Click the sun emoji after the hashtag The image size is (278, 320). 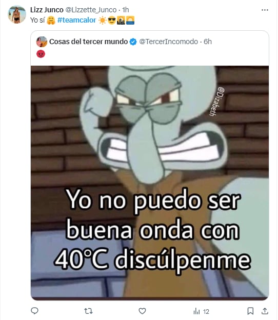click(103, 21)
